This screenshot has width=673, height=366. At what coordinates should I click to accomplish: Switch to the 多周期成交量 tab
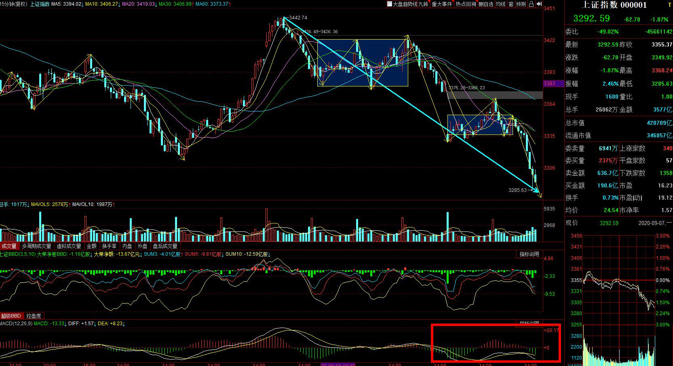pos(36,246)
